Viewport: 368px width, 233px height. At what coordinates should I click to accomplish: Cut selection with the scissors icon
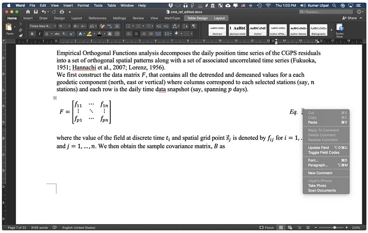pos(21,24)
